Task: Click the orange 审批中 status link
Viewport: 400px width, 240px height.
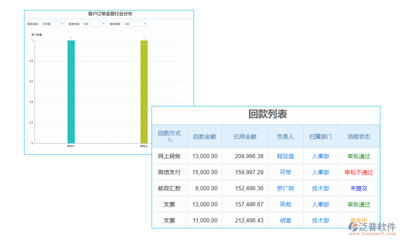Action: 358,220
